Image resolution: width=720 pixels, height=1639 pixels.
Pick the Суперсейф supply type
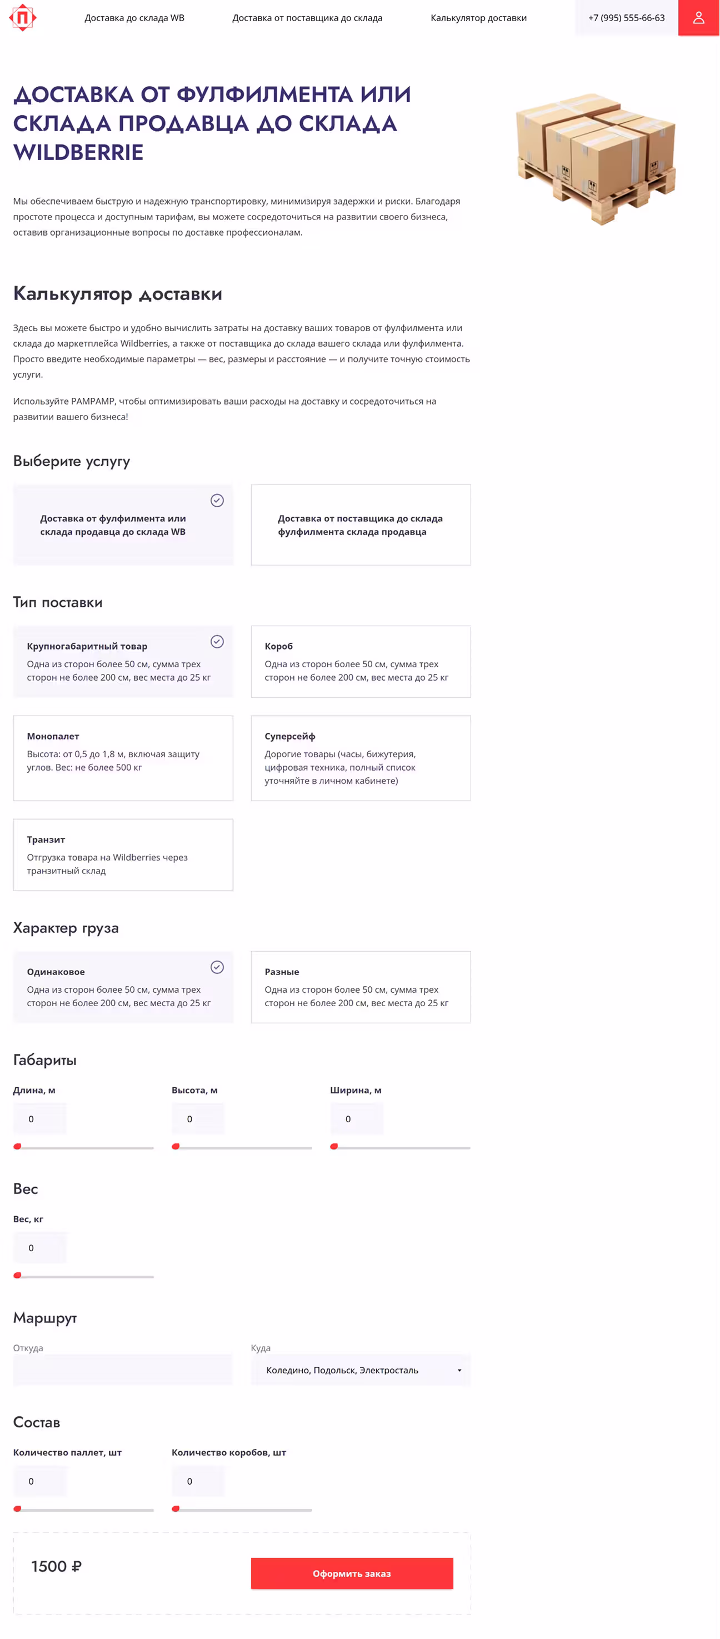pos(361,758)
